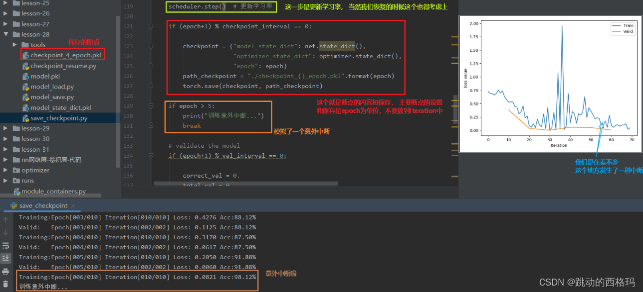Select the save_checkpoint run tab
The height and width of the screenshot is (292, 643).
(x=43, y=205)
